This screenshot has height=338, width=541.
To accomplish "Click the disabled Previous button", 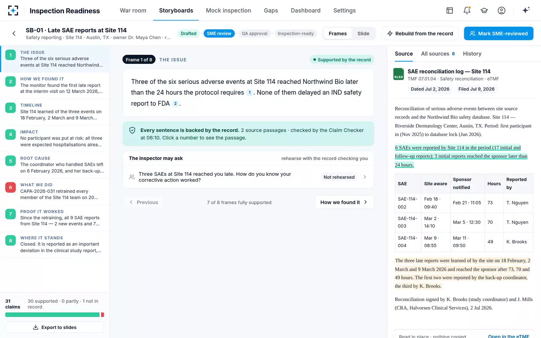I will click(144, 202).
